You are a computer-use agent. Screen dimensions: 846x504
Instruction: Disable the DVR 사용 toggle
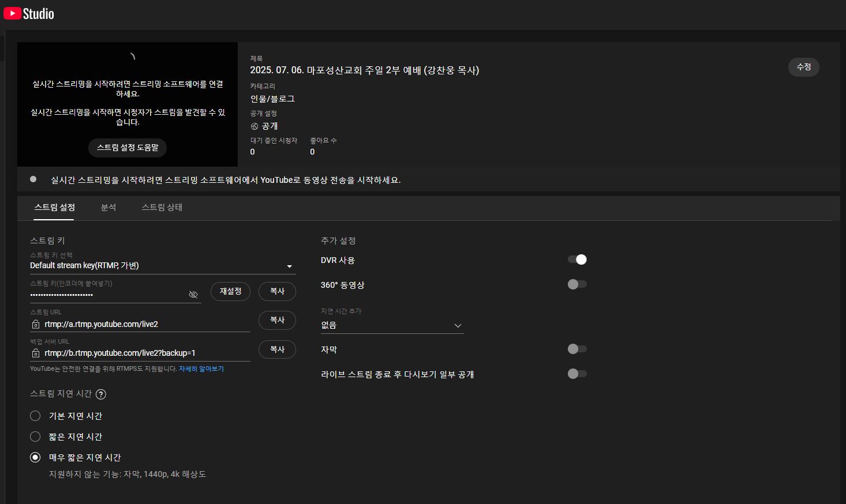pos(577,259)
